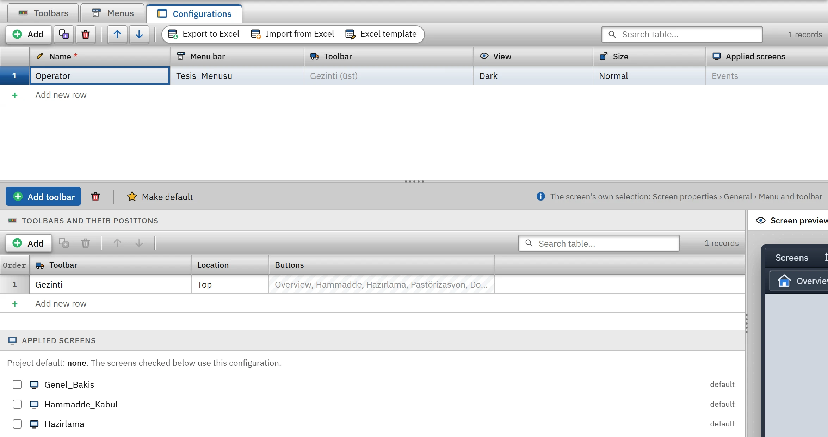The width and height of the screenshot is (828, 437).
Task: Click the blue Add toolbar button
Action: [43, 197]
